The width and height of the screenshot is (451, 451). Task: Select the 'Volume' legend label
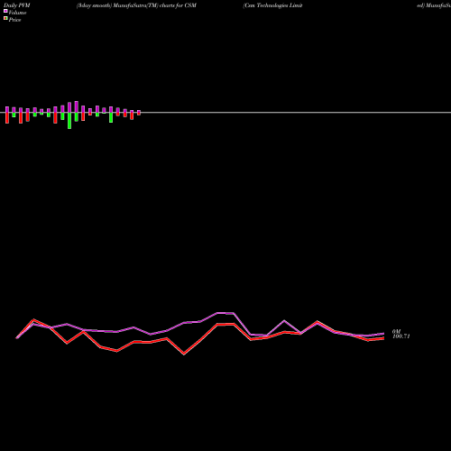click(x=17, y=13)
